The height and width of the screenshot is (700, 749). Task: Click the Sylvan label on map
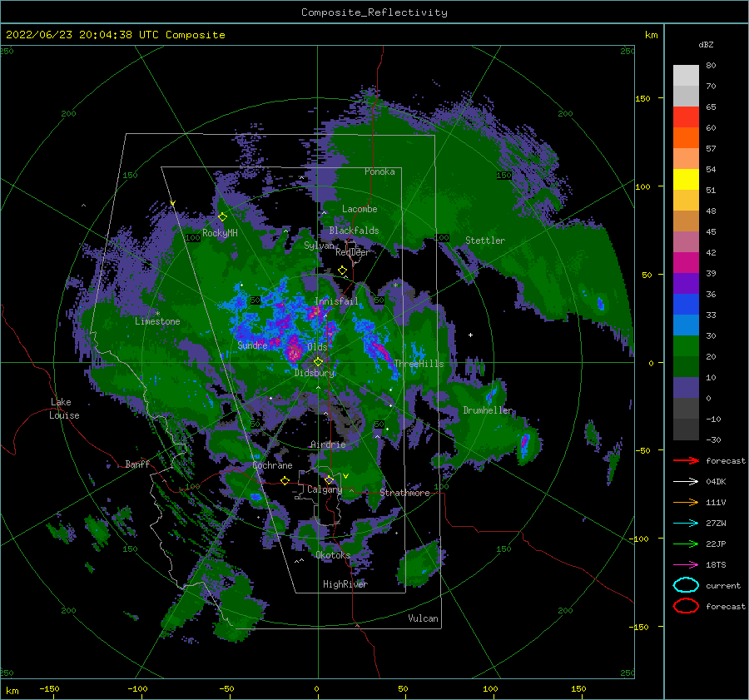point(319,246)
